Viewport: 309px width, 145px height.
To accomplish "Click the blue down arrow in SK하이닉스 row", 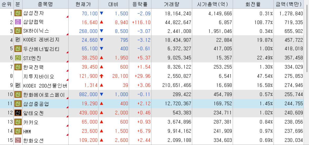I will pyautogui.click(x=102, y=31).
